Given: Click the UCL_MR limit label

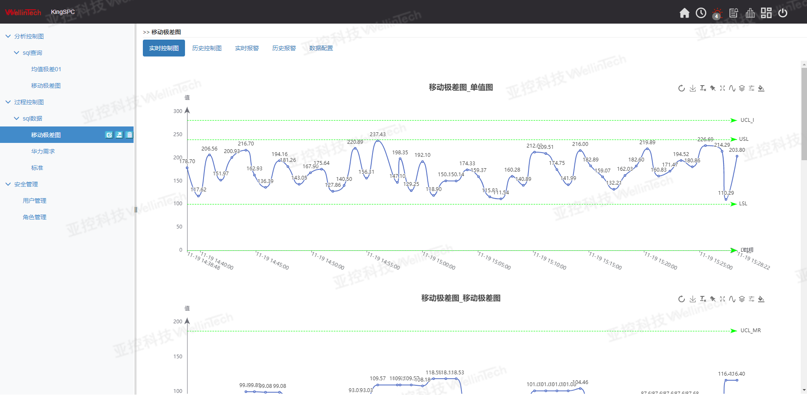Looking at the screenshot, I should click(751, 331).
